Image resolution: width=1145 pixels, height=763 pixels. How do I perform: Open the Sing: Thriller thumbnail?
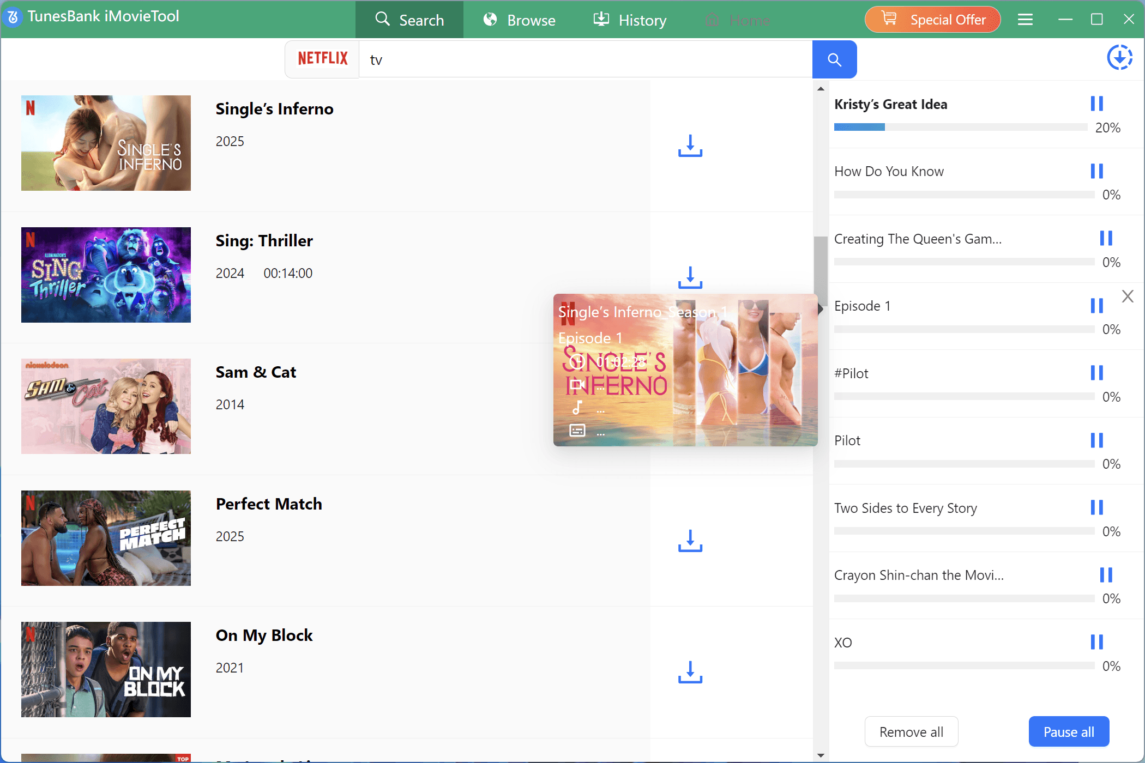106,275
